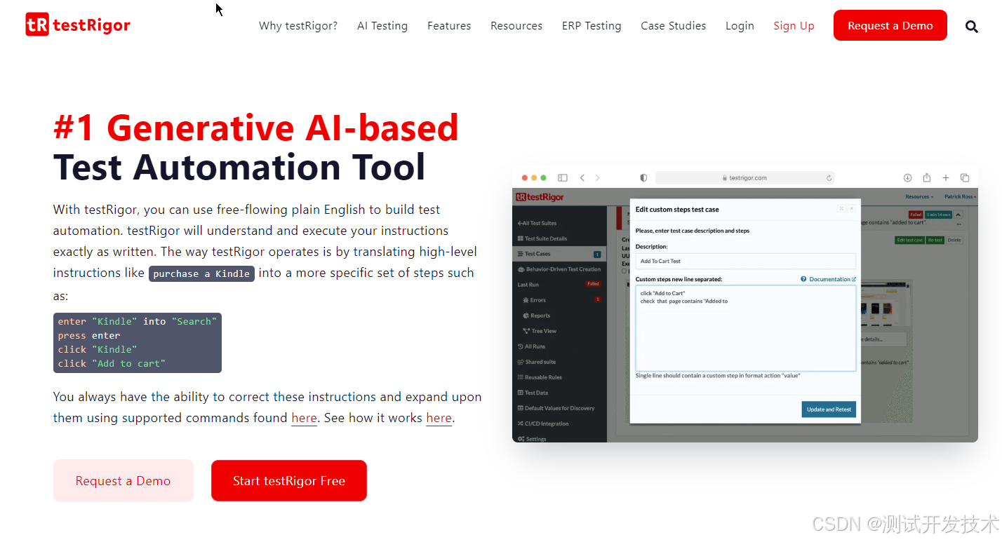Click the Start testRigor Free button
The image size is (1002, 542).
[289, 481]
